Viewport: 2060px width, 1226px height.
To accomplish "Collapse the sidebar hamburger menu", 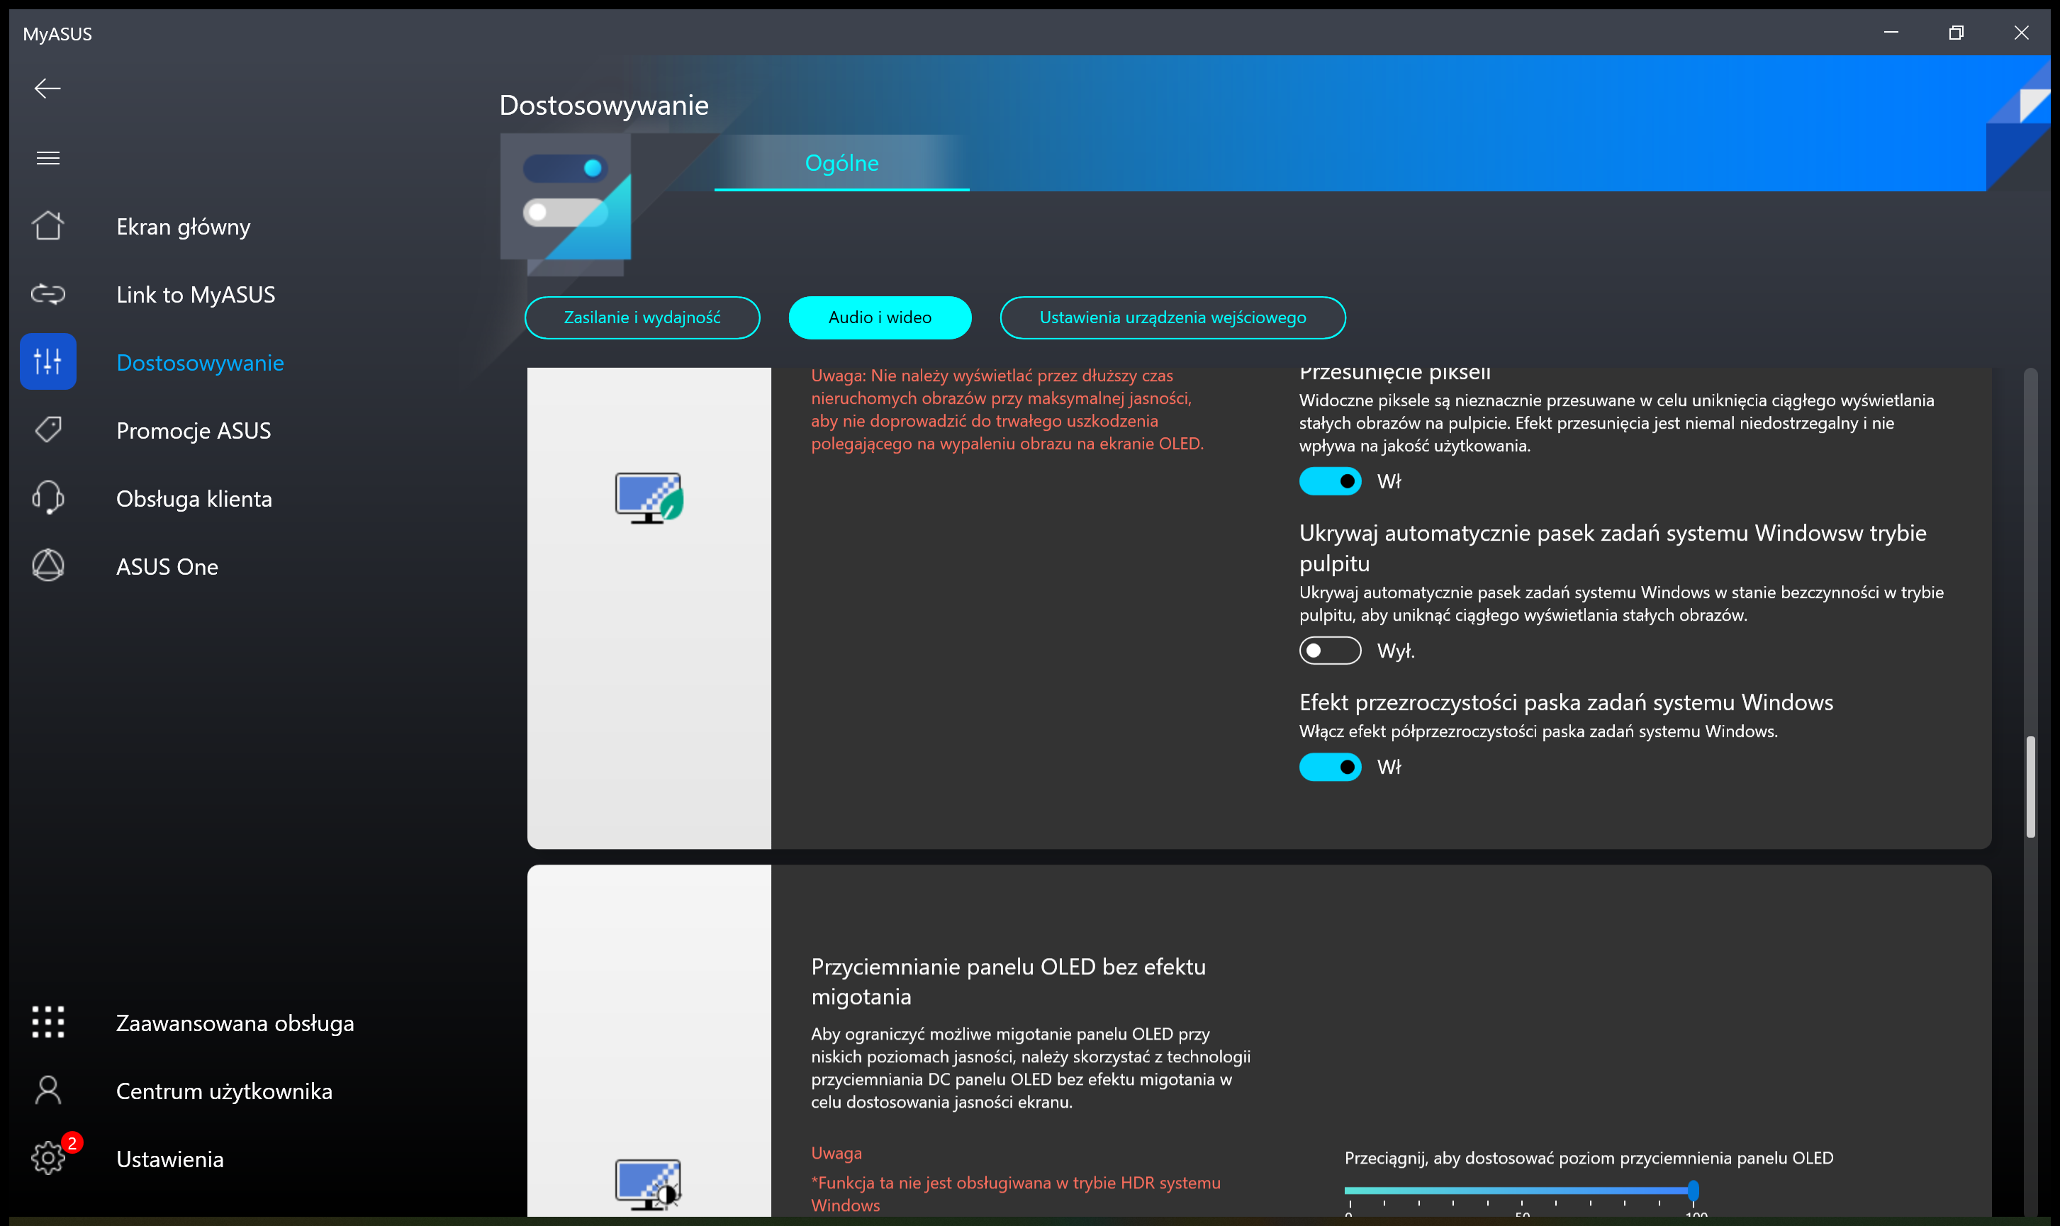I will (48, 158).
